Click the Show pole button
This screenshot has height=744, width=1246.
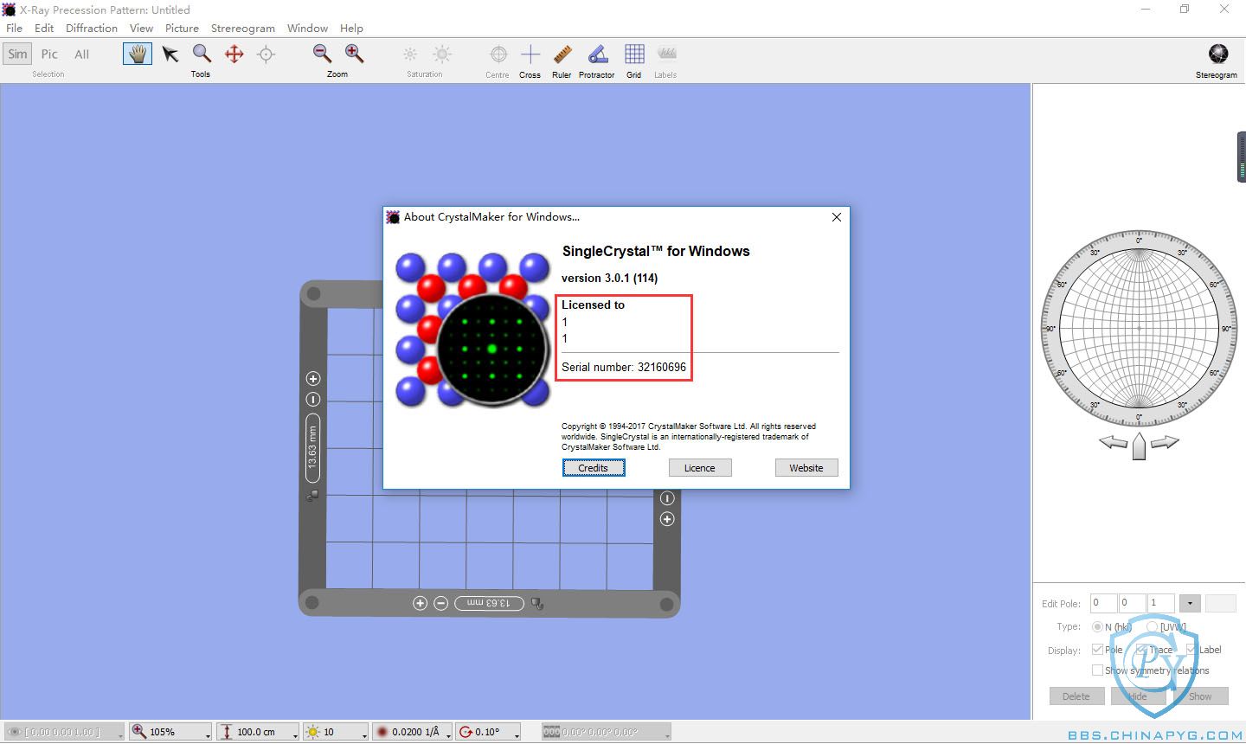pyautogui.click(x=1200, y=696)
